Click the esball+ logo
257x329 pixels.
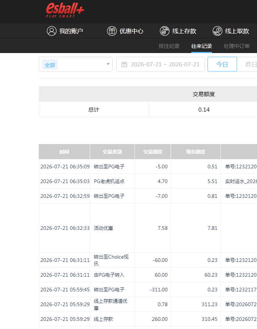pos(65,10)
